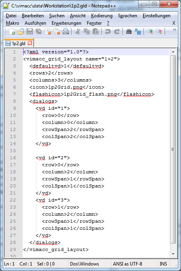
Task: Click the Cut scissors icon
Action: (x=78, y=32)
